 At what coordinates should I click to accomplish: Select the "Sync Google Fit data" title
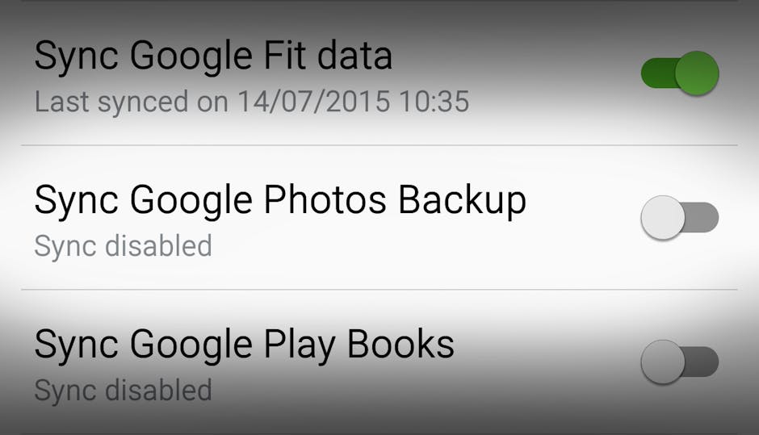(213, 56)
